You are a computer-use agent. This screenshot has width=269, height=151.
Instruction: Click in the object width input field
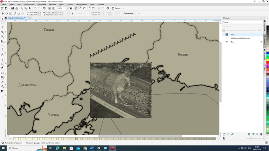click(x=50, y=12)
